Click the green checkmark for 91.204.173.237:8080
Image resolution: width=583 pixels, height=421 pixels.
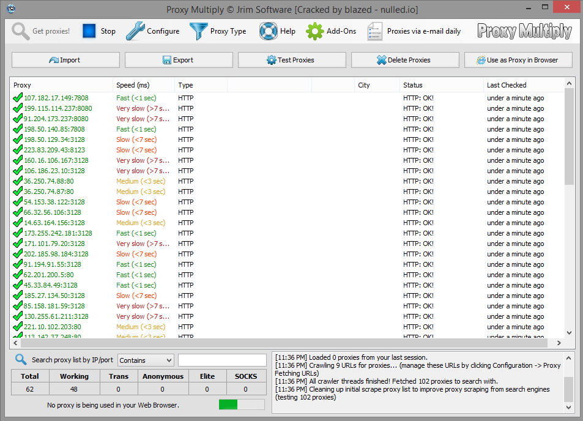pyautogui.click(x=18, y=119)
